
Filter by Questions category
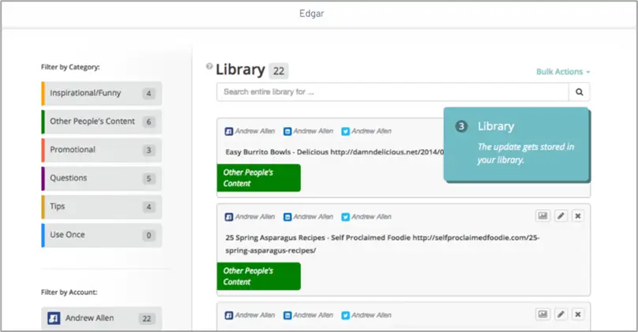point(101,179)
